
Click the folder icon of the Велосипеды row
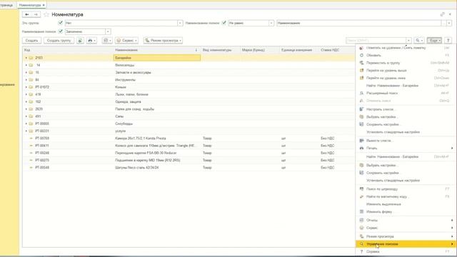tap(31, 65)
